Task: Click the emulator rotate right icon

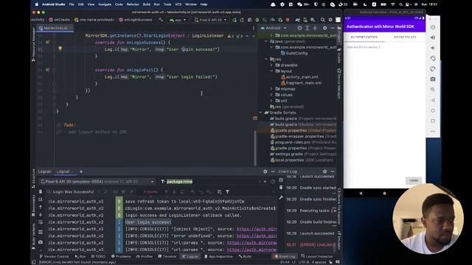Action: click(x=433, y=68)
